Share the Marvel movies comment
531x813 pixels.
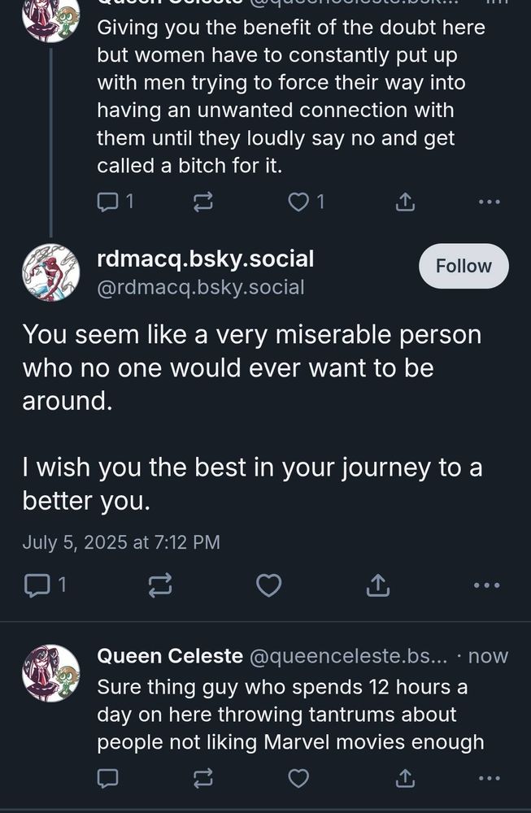click(x=405, y=779)
